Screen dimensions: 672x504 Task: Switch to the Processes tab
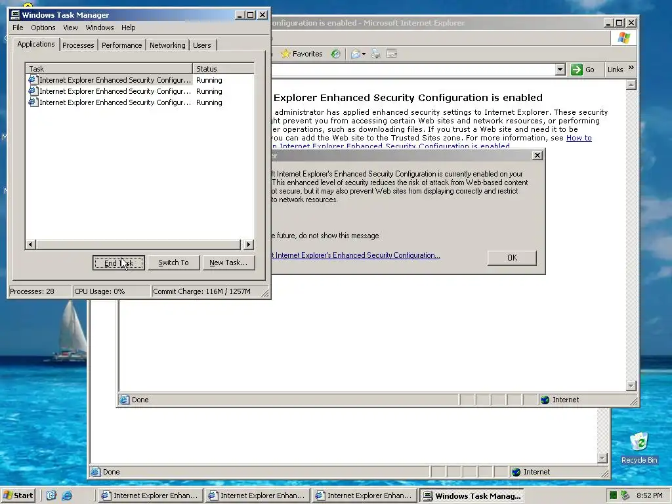tap(78, 45)
